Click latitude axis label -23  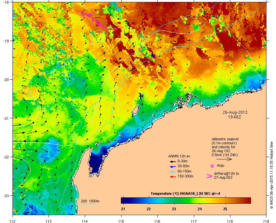click(6, 195)
